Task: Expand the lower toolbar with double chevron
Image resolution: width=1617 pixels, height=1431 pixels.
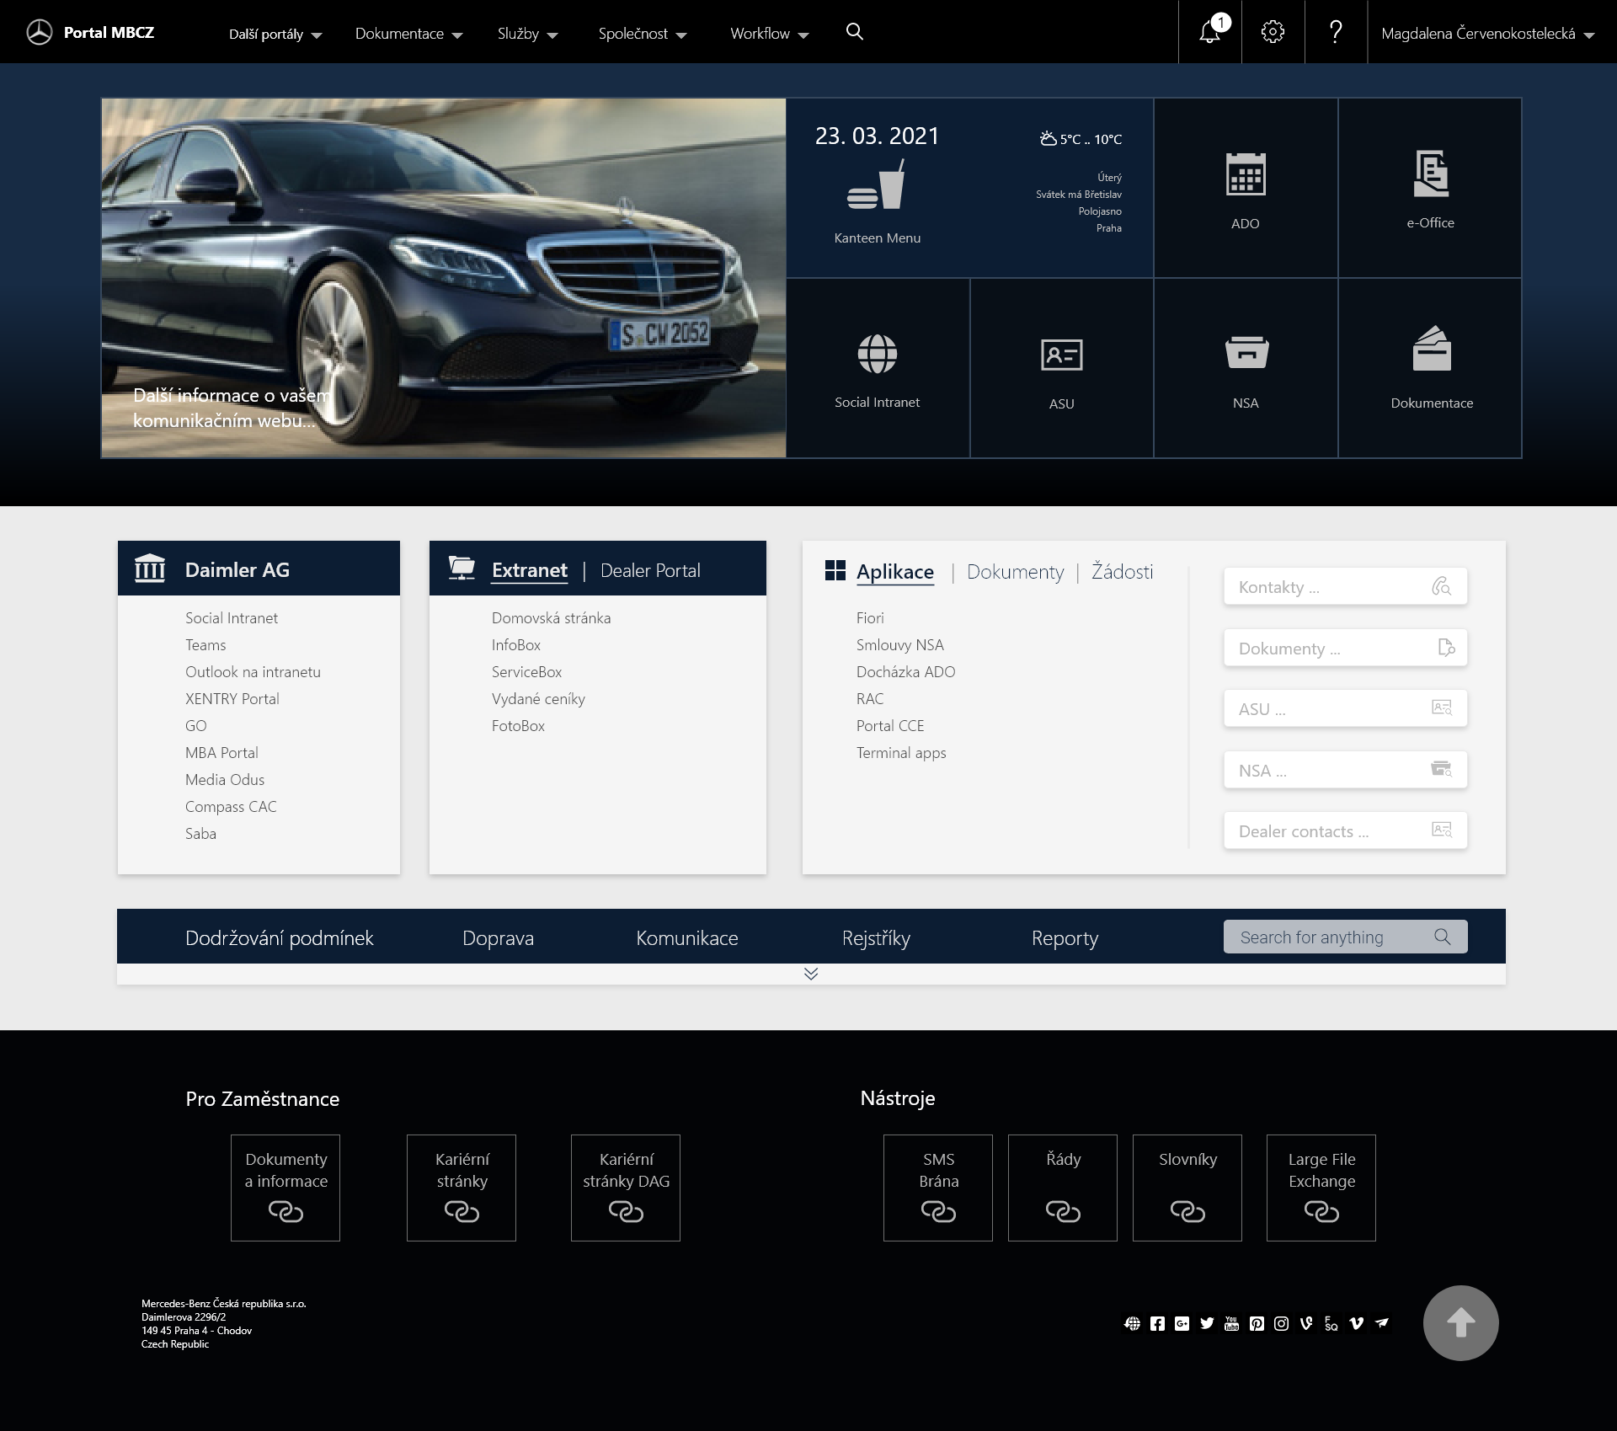Action: coord(811,974)
